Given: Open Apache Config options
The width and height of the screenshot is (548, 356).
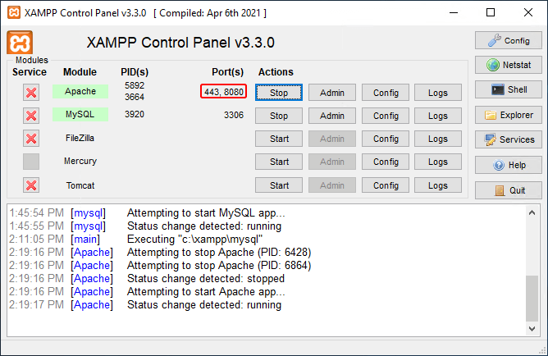Looking at the screenshot, I should pos(386,93).
